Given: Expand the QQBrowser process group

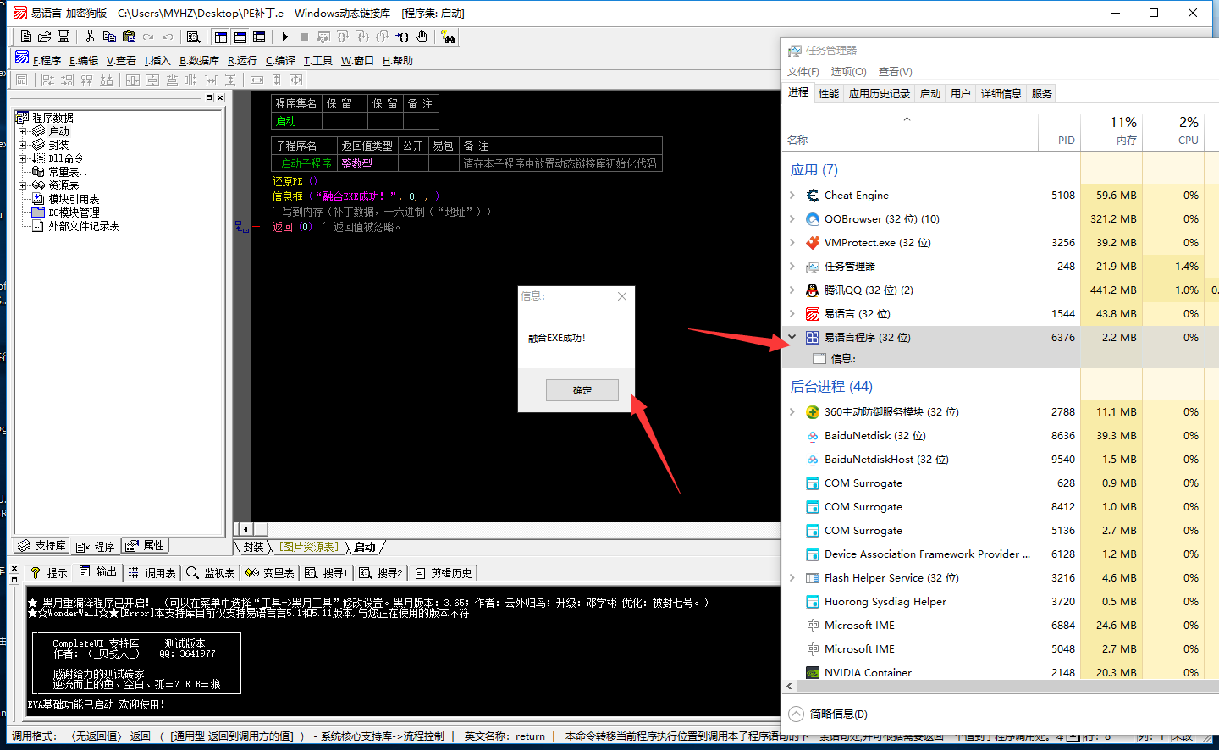Looking at the screenshot, I should [792, 219].
